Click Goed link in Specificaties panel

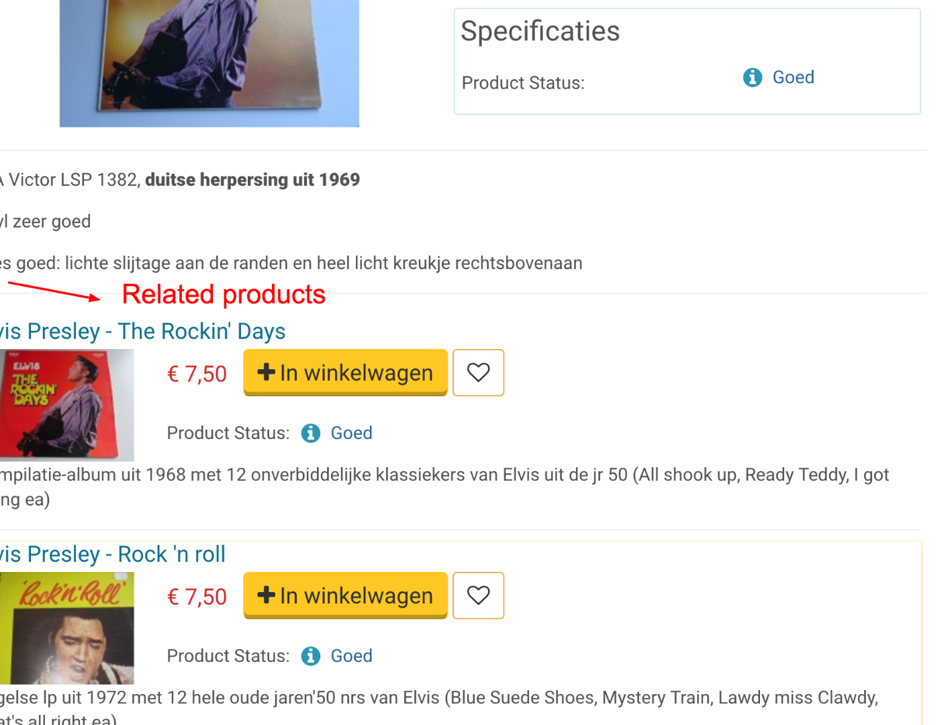(x=793, y=77)
